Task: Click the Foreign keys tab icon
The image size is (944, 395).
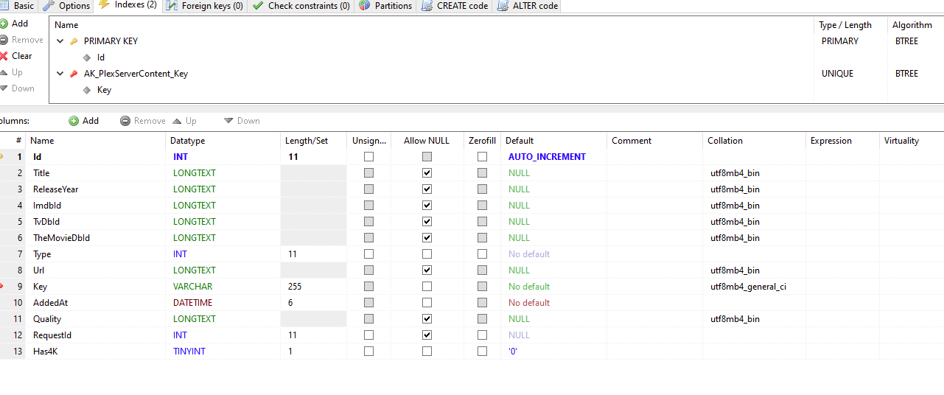Action: [x=171, y=6]
